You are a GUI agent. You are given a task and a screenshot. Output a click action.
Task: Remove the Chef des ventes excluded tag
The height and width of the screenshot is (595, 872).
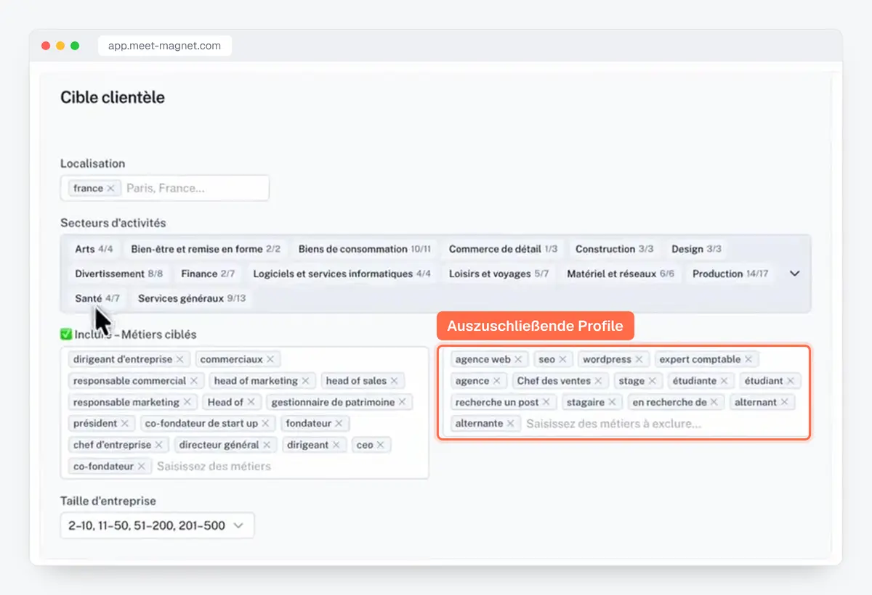(598, 381)
